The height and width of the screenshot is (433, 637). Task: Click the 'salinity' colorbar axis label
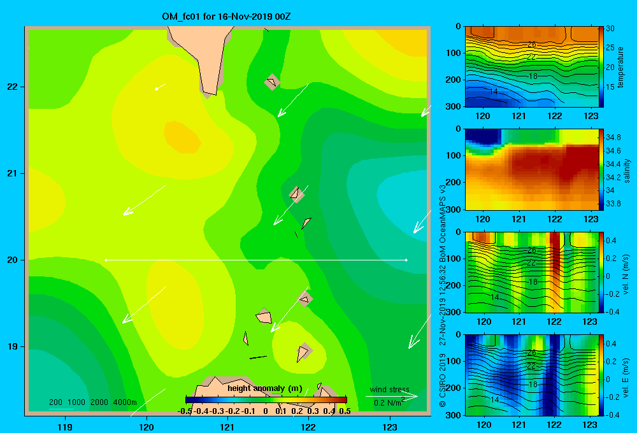627,171
